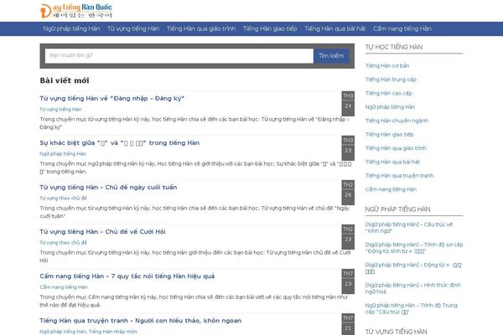Viewport: 503px width, 335px height.
Task: Click the TỪ VỰNG TIẾNG HÀN sidebar heading
Action: pyautogui.click(x=396, y=332)
